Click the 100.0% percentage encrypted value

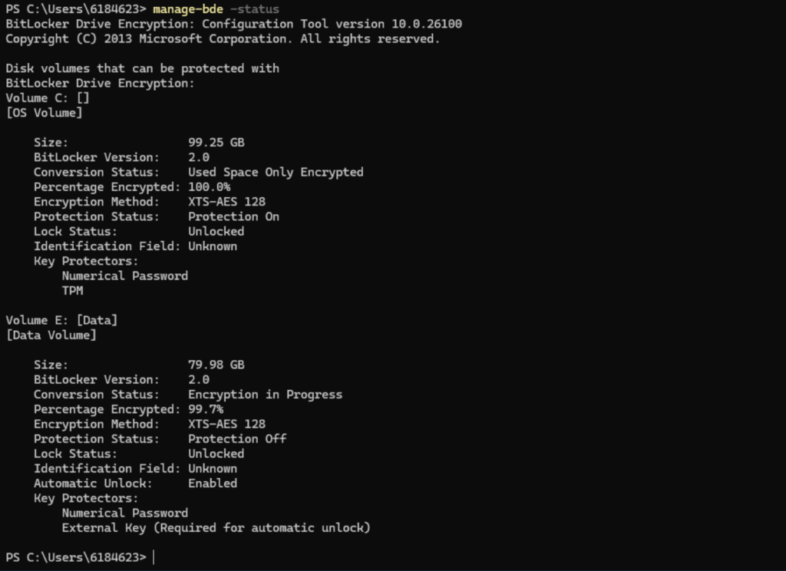pos(209,187)
